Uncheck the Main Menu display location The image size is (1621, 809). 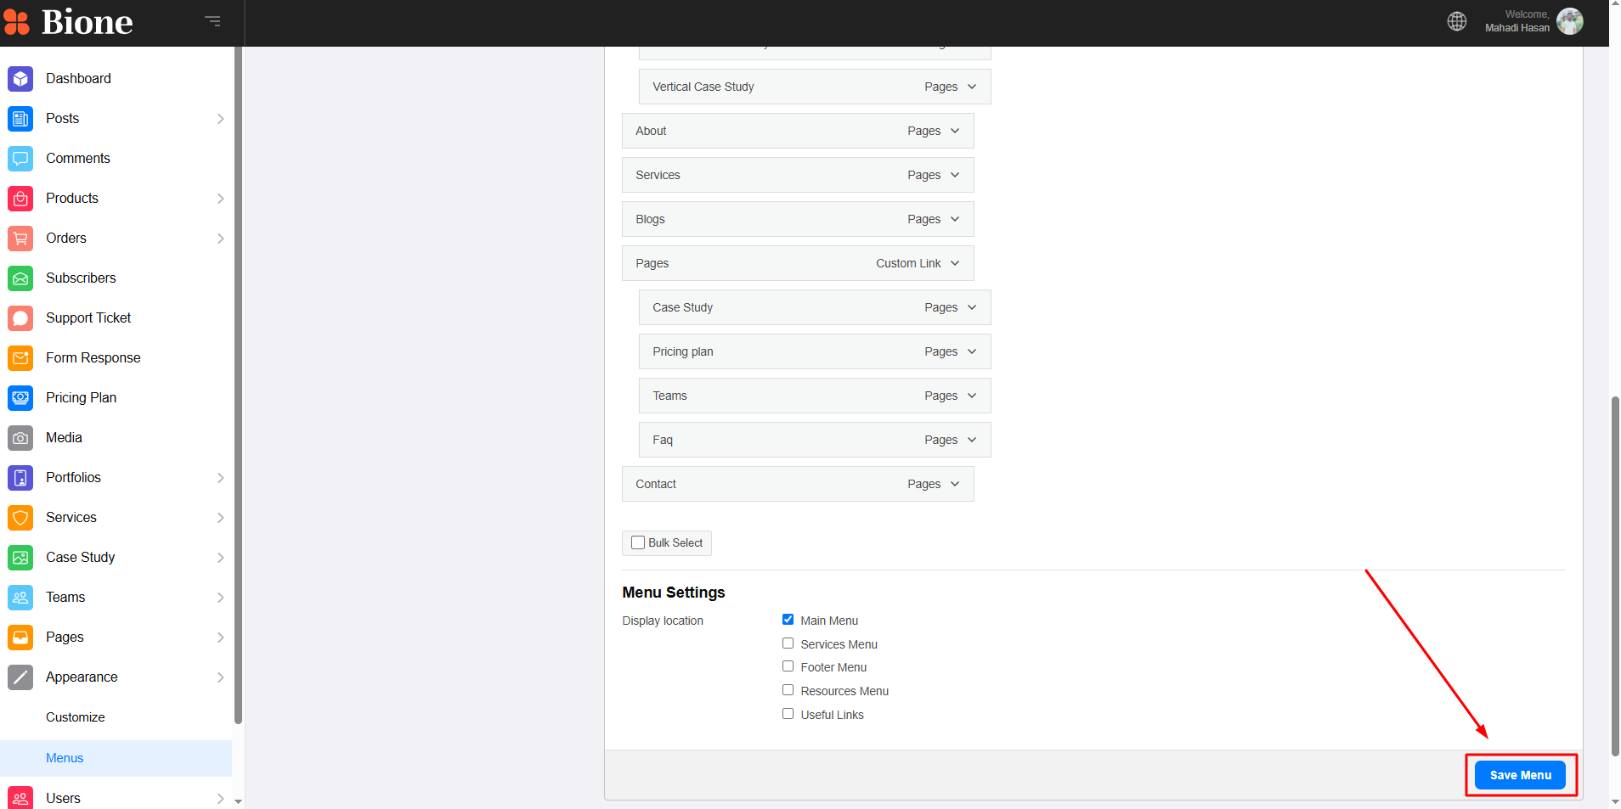click(788, 620)
